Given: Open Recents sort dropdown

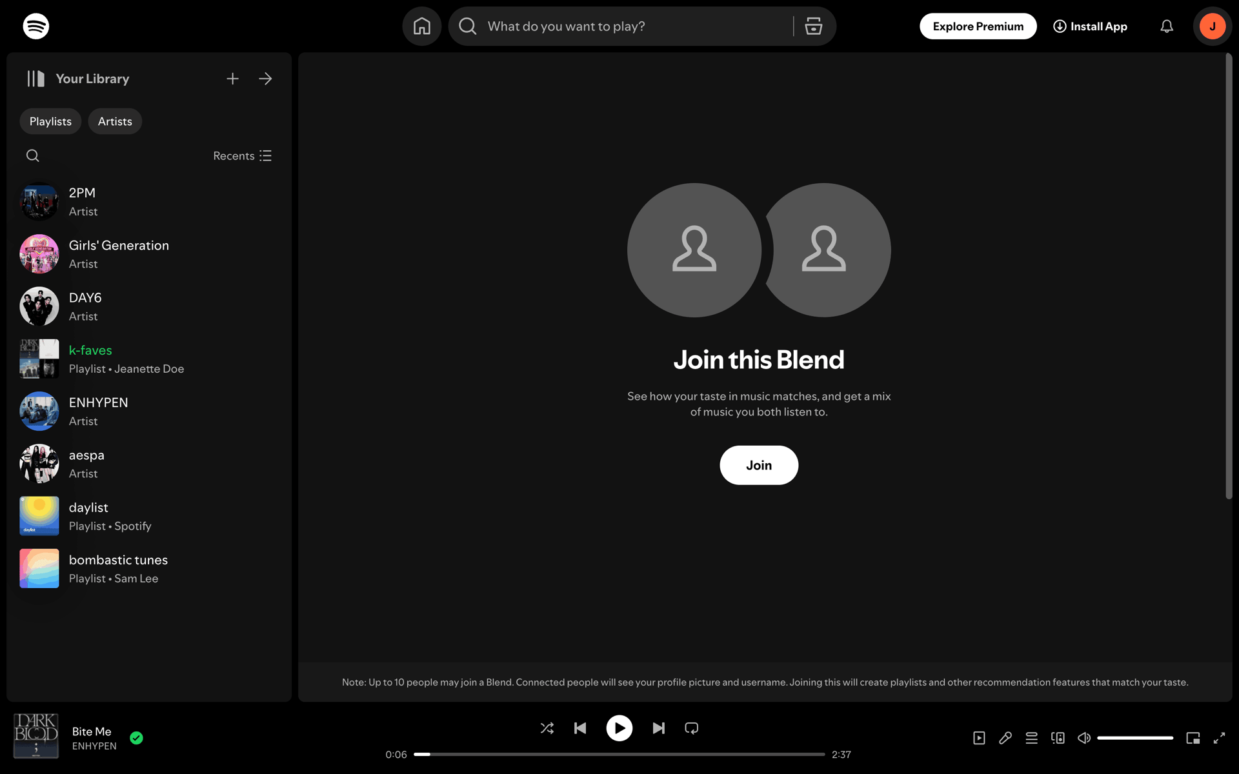Looking at the screenshot, I should 242,156.
